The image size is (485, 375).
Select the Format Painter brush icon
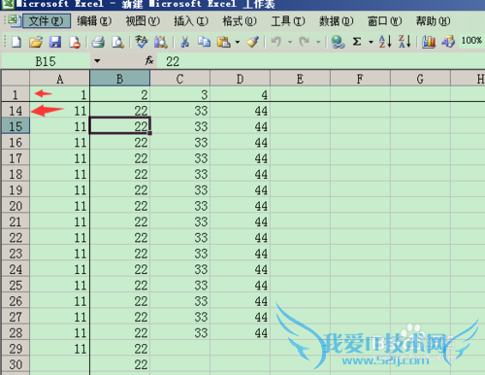[252, 42]
